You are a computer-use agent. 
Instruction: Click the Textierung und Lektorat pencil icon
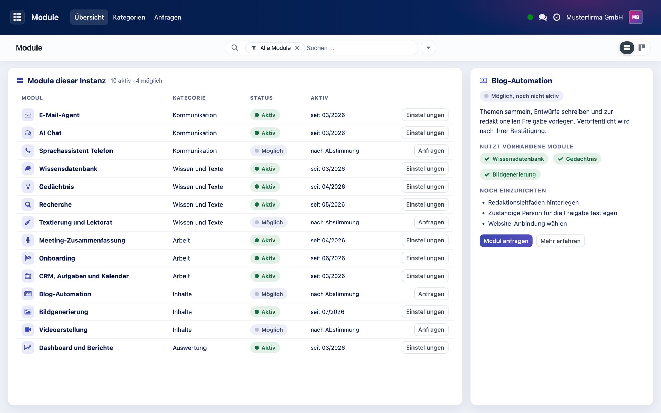tap(28, 222)
